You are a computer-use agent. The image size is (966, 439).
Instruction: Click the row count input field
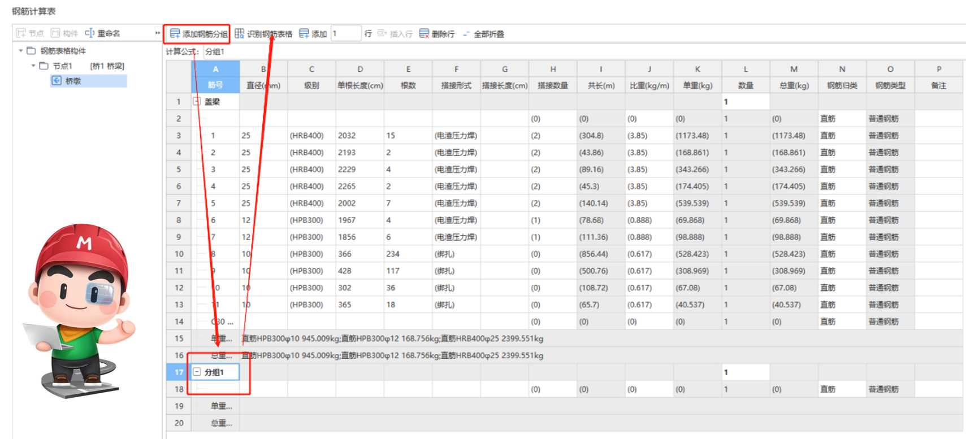coord(345,34)
